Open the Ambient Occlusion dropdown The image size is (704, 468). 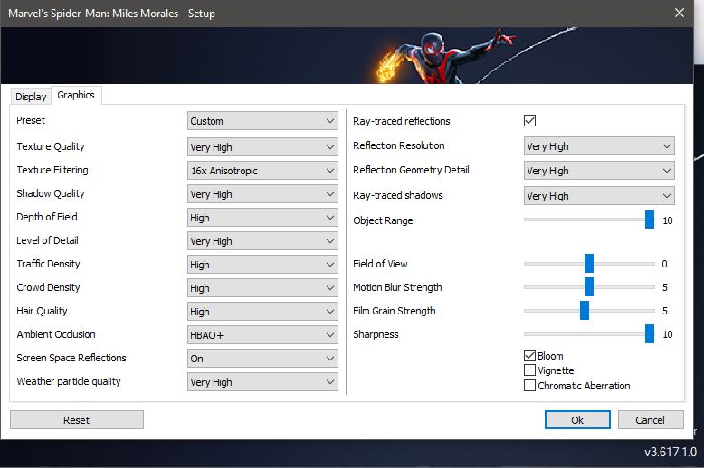pyautogui.click(x=262, y=335)
